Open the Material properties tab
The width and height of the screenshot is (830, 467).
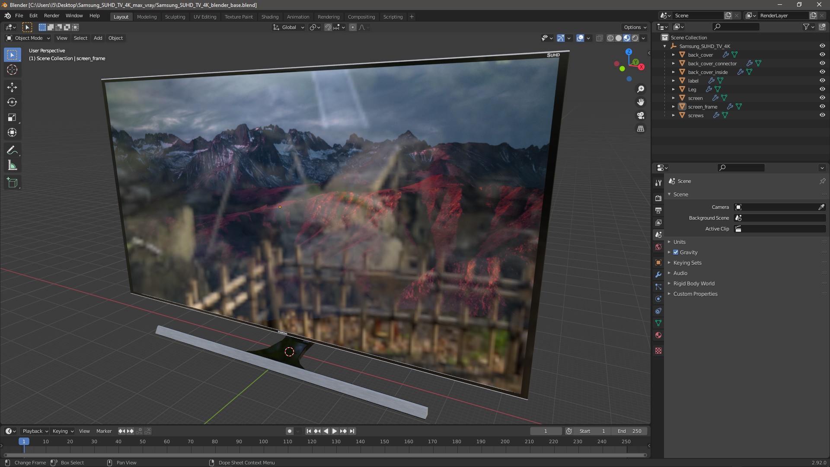coord(658,335)
